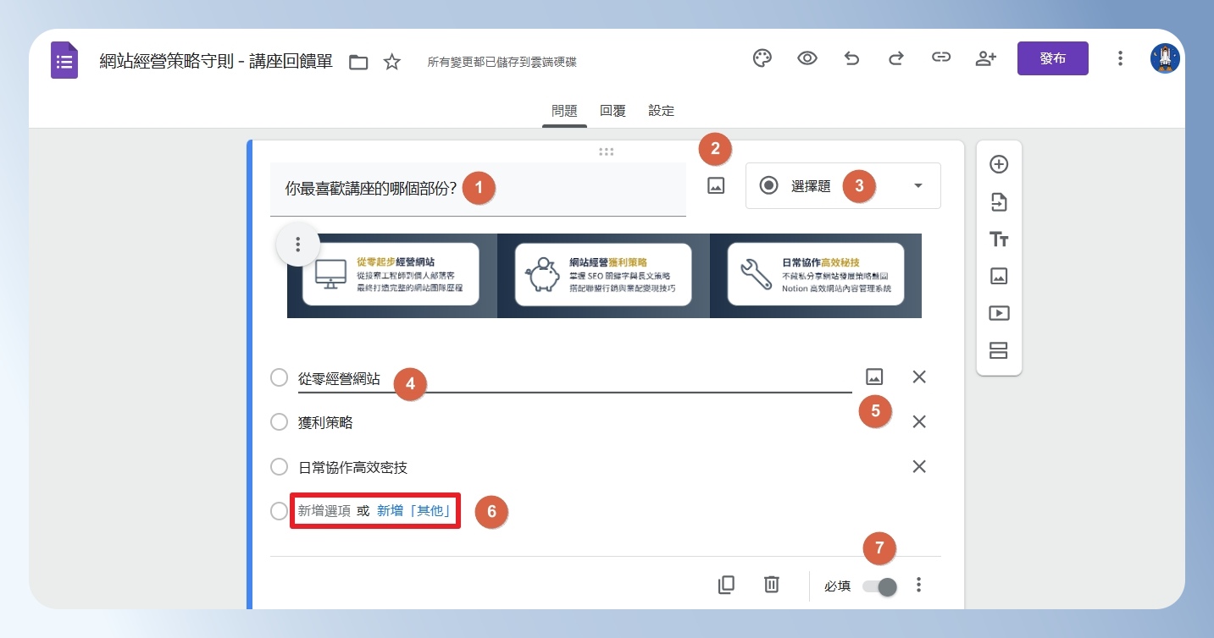Add a video from the side toolbar

pos(999,313)
